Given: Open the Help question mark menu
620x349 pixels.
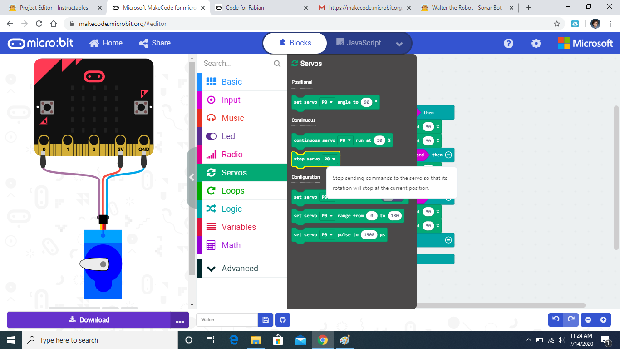Looking at the screenshot, I should click(x=509, y=43).
